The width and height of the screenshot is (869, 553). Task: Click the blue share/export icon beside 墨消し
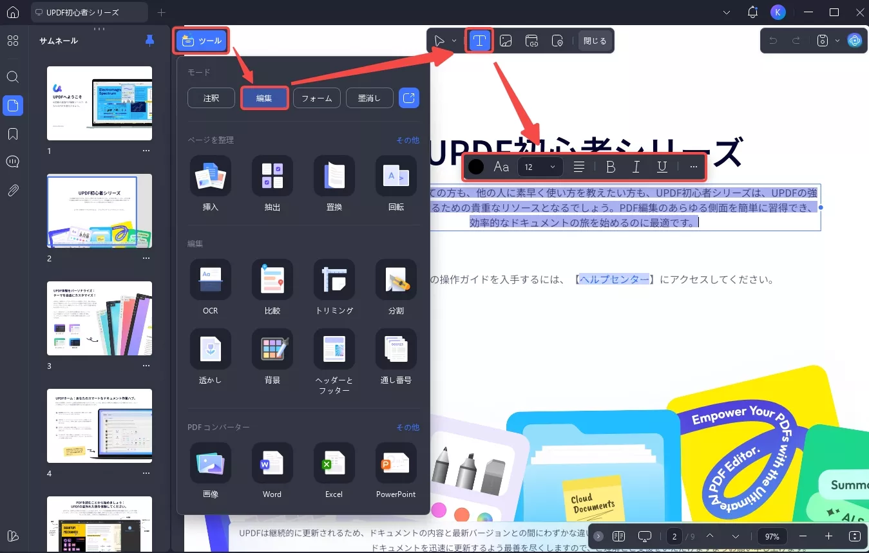(x=409, y=98)
